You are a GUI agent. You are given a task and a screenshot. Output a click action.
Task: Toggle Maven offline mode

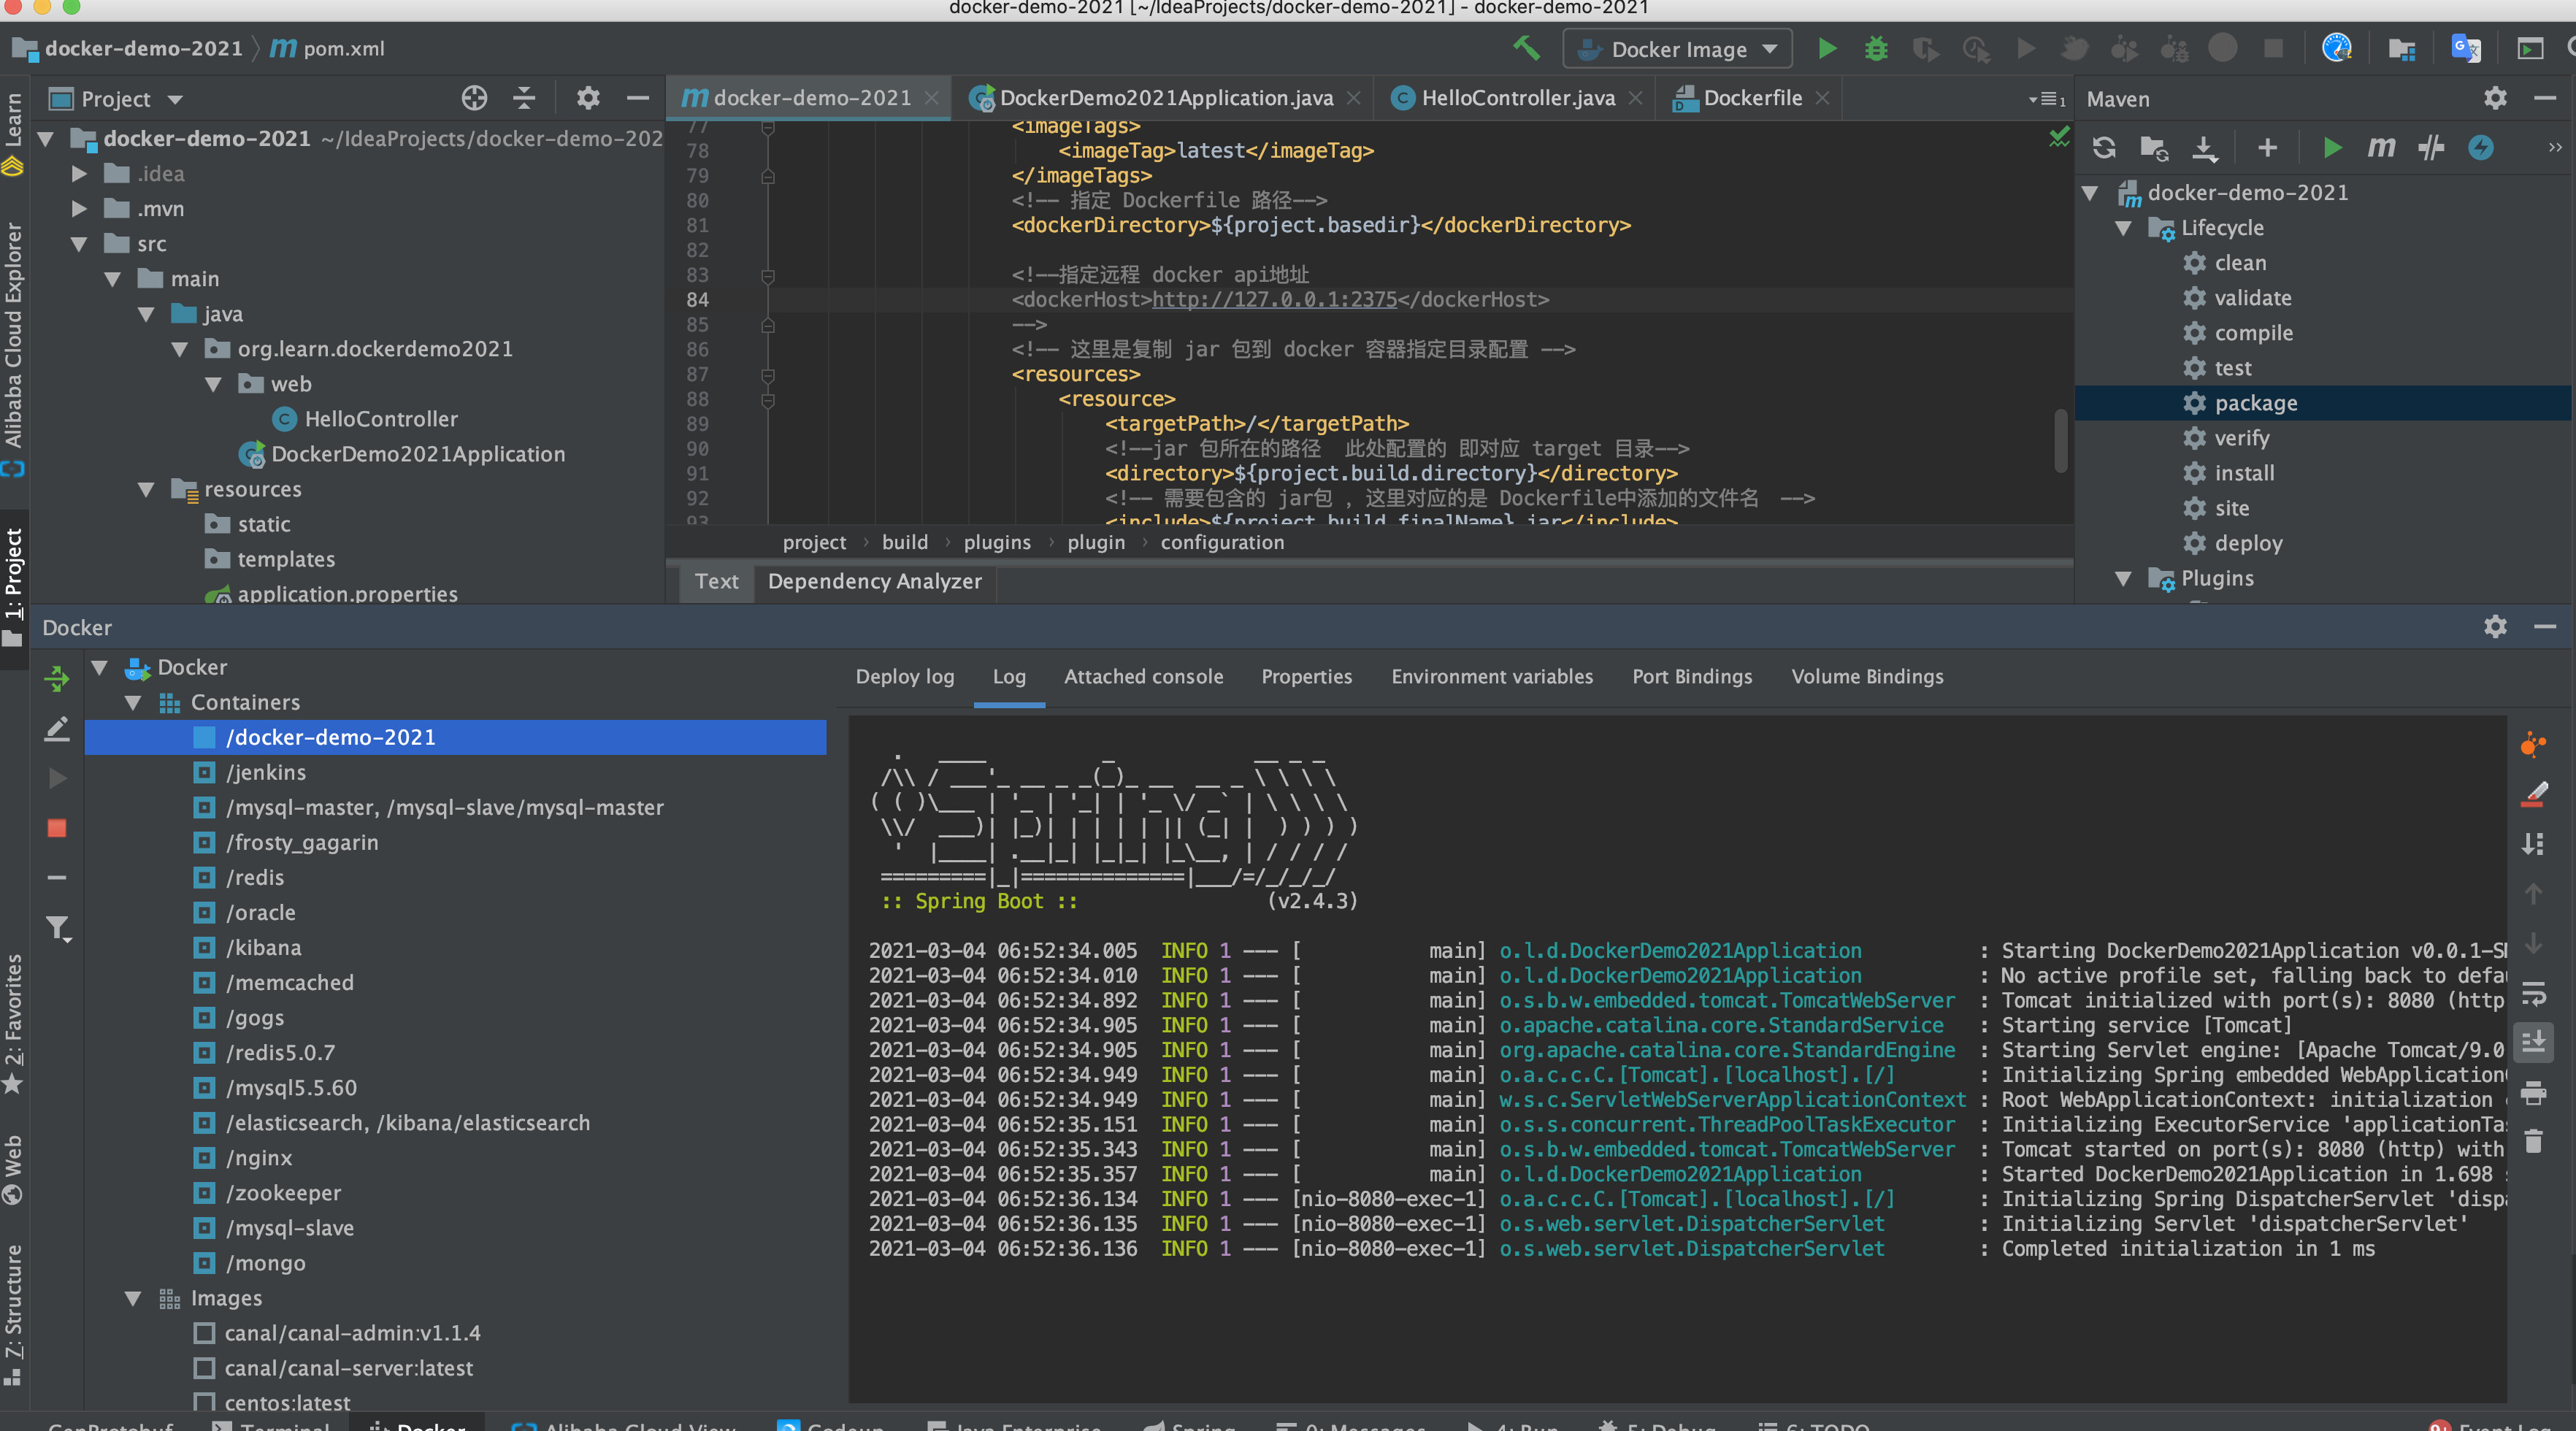tap(2431, 148)
